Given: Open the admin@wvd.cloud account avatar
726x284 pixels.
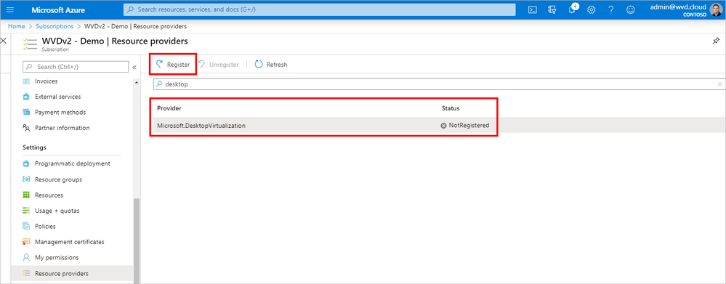Looking at the screenshot, I should point(715,10).
